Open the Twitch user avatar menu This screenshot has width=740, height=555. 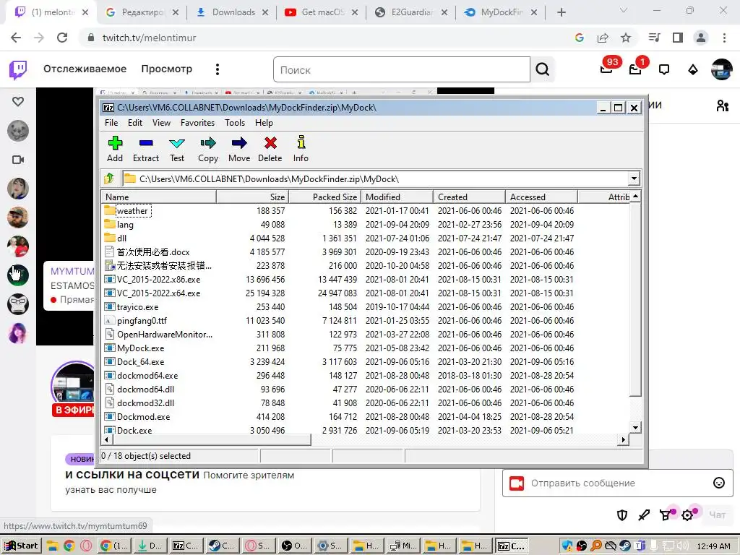[722, 70]
